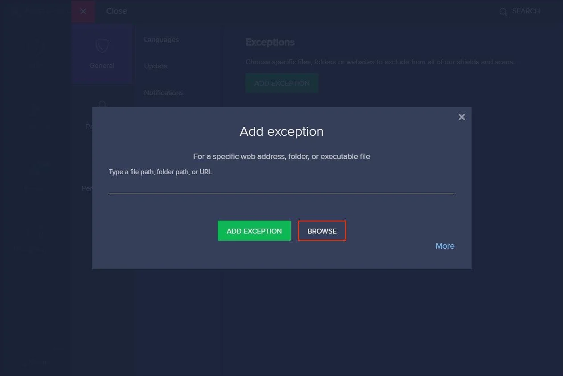Go to the Notifications settings section
Image resolution: width=563 pixels, height=376 pixels.
[164, 93]
